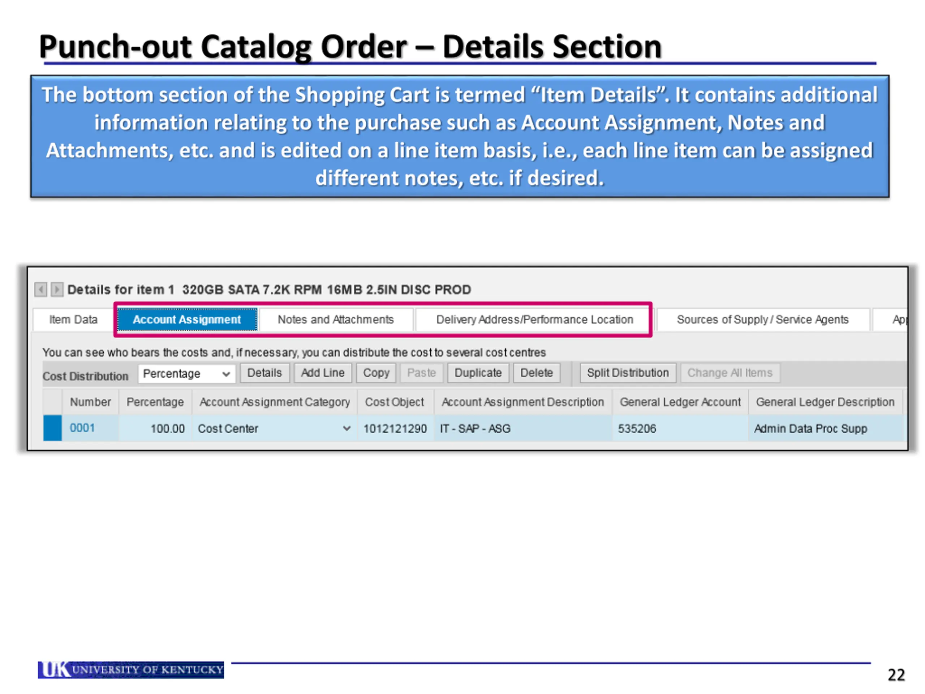The width and height of the screenshot is (925, 694).
Task: Open Delivery Address/Performance Location tab
Action: 534,320
